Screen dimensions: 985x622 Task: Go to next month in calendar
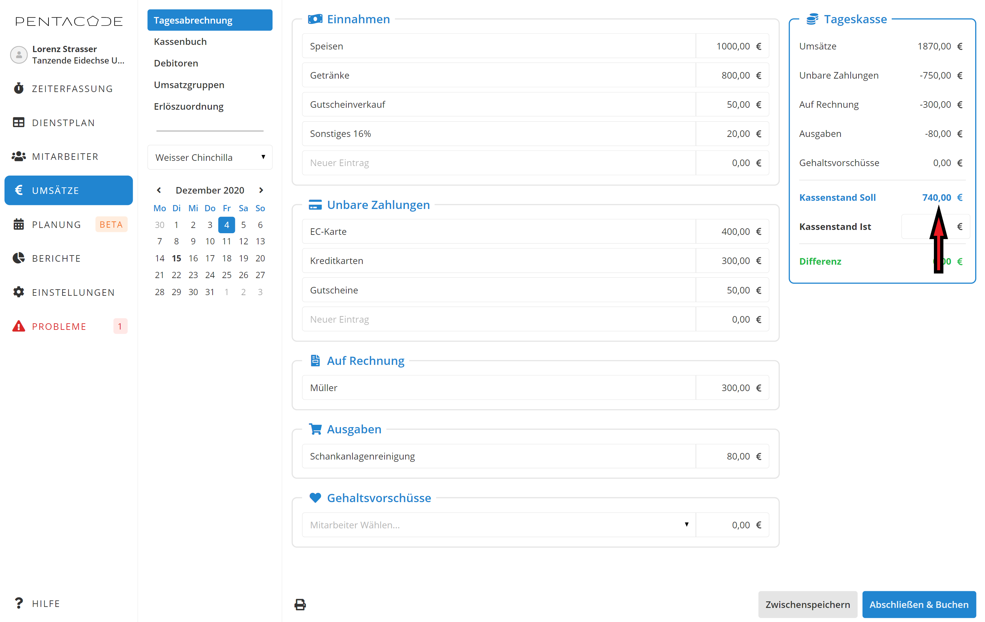click(x=261, y=190)
